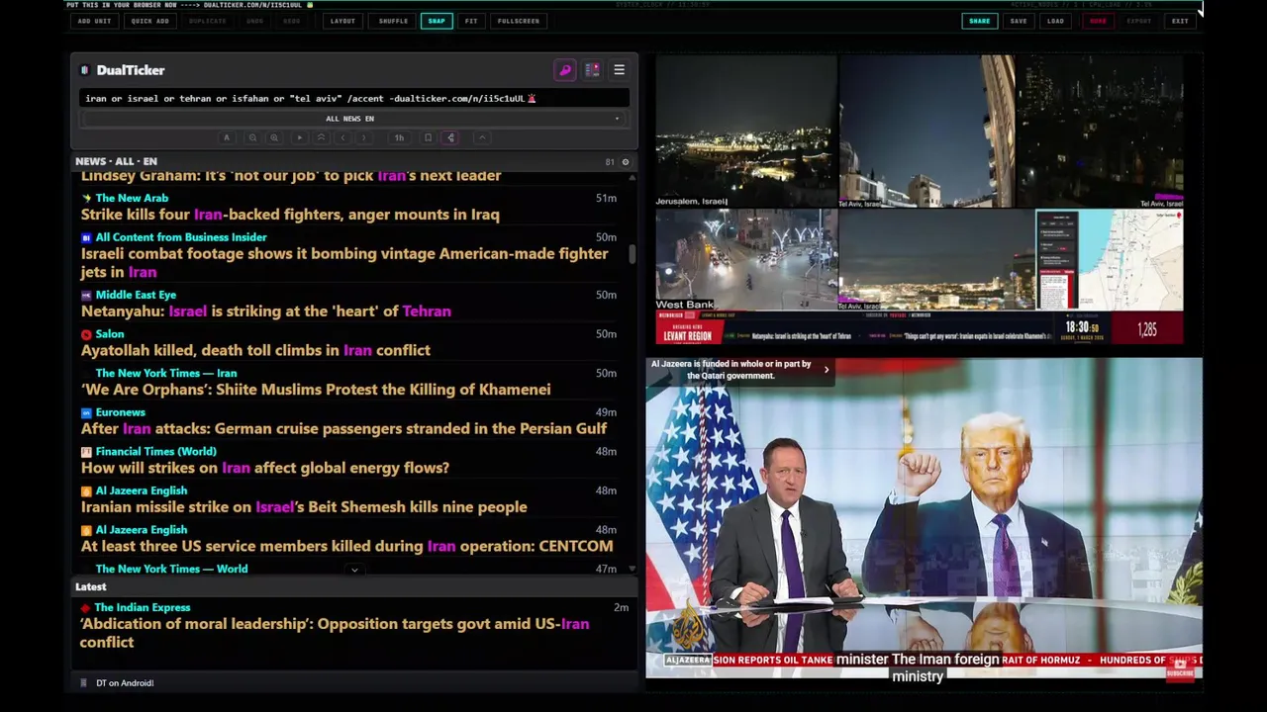Screen dimensions: 1267x712
Task: Click the 'Latest' section label
Action: 90,586
